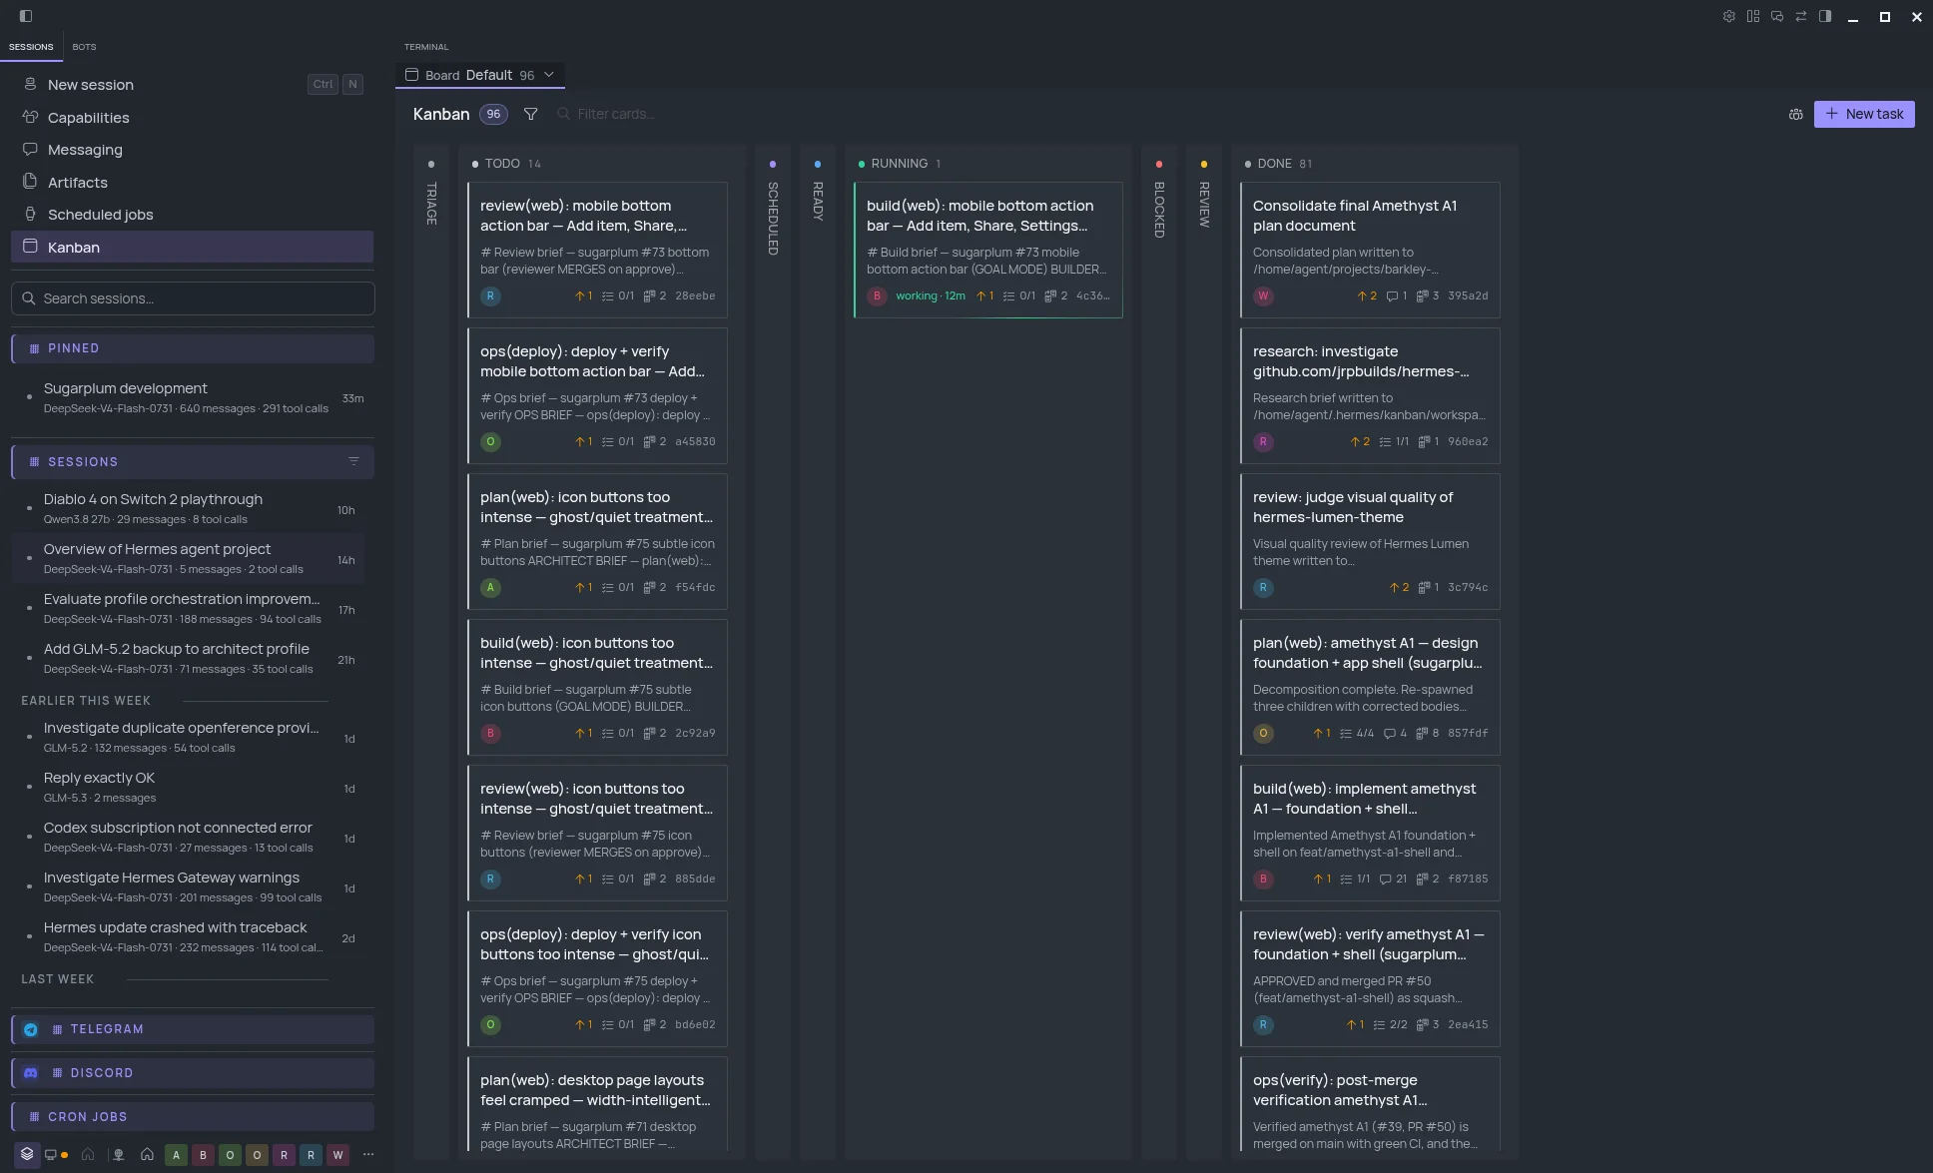Click the sessions list filter icon
The height and width of the screenshot is (1173, 1933).
point(353,461)
